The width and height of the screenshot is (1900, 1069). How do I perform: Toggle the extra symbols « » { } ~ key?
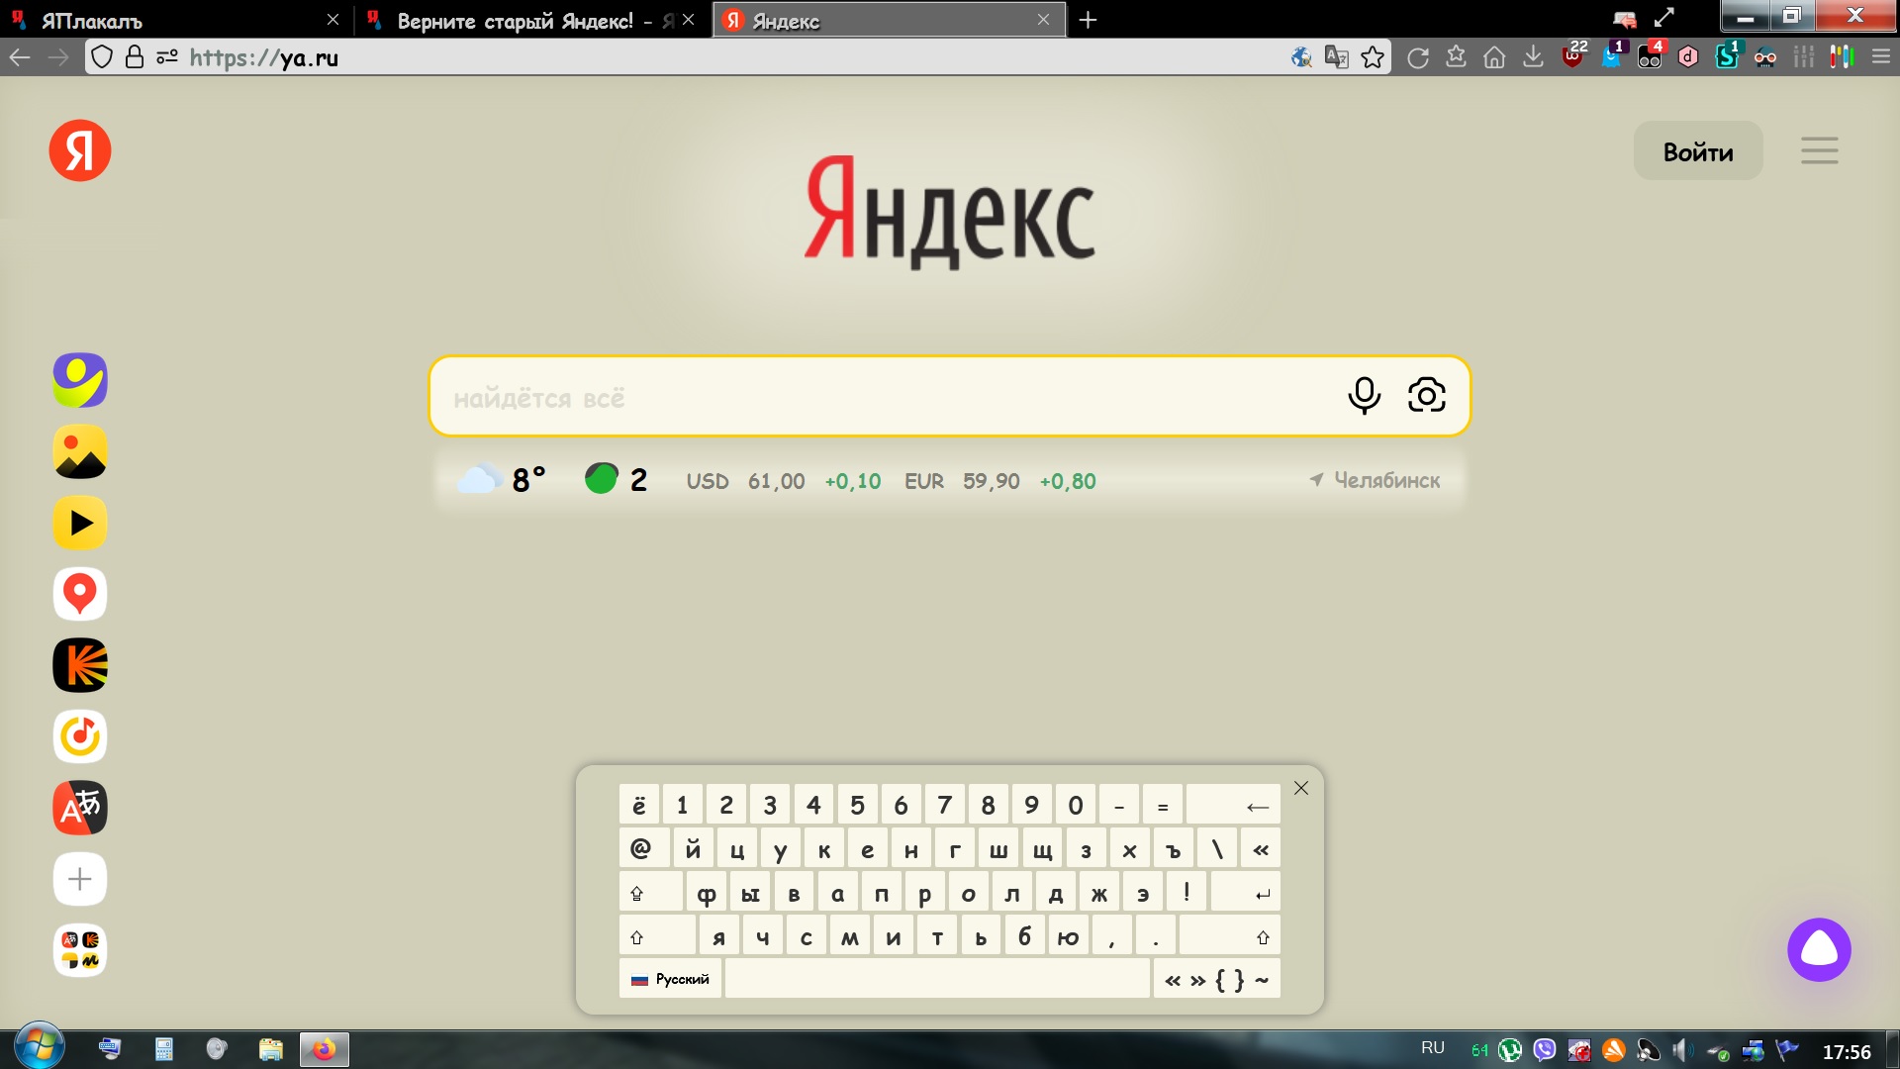pos(1217,979)
